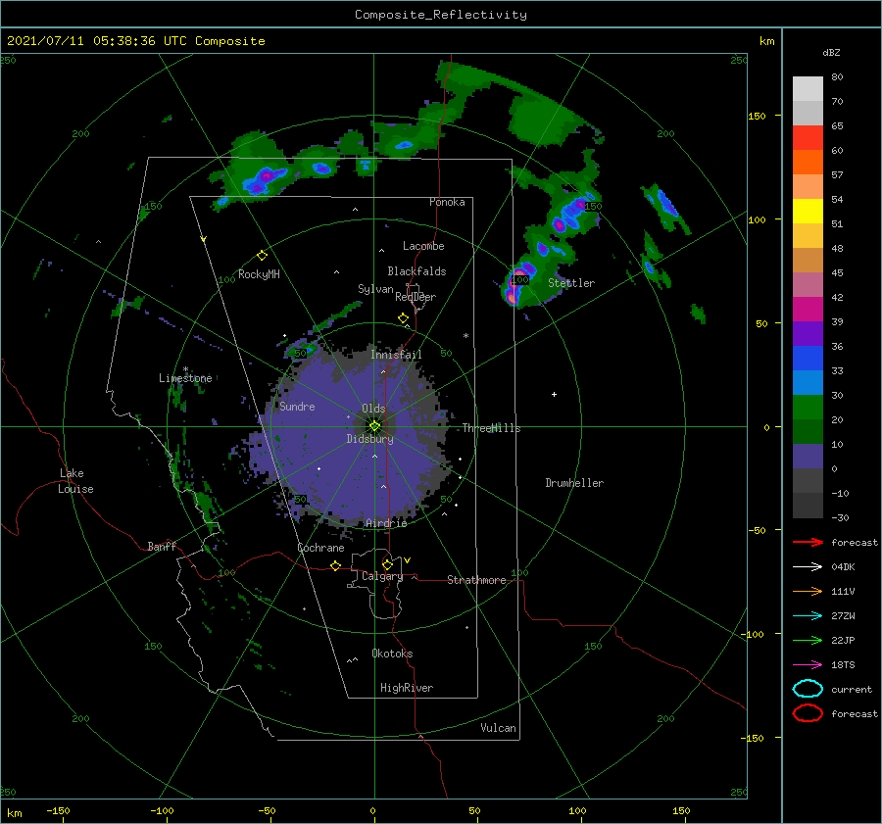
Task: Select the orange 57-60 dBZ color swatch
Action: 808,163
